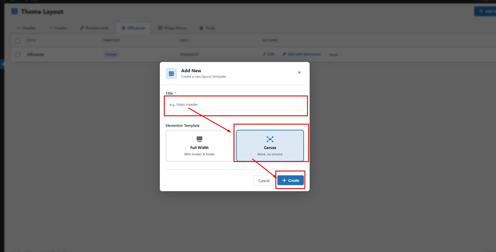The width and height of the screenshot is (496, 252).
Task: Click the Add New dialog layout icon
Action: (x=171, y=73)
